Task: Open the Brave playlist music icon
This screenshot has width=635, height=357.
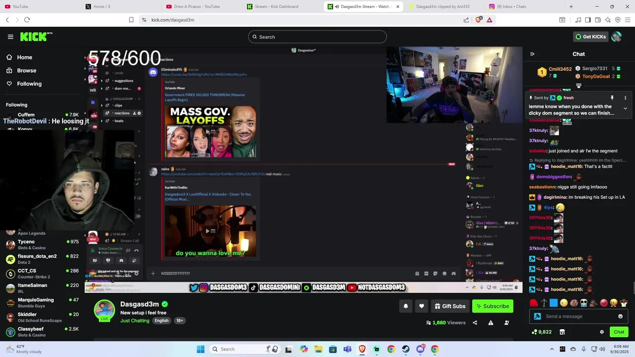Action: pyautogui.click(x=578, y=20)
